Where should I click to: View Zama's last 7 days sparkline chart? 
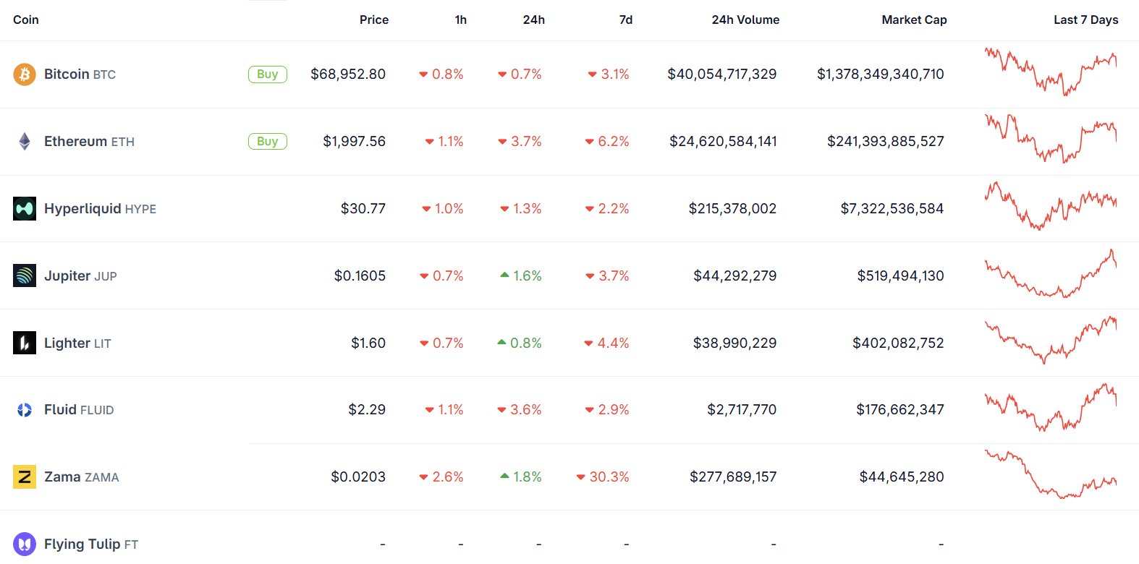tap(1050, 475)
